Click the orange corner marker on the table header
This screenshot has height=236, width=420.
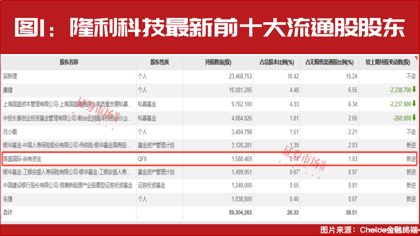(x=416, y=57)
